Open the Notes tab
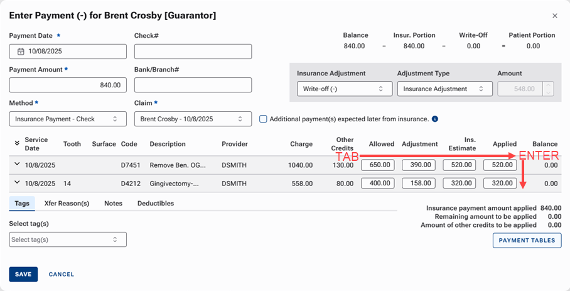 pos(113,204)
